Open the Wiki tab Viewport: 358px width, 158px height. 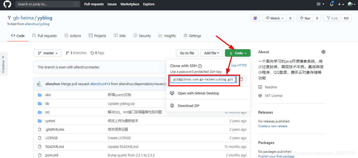point(120,36)
